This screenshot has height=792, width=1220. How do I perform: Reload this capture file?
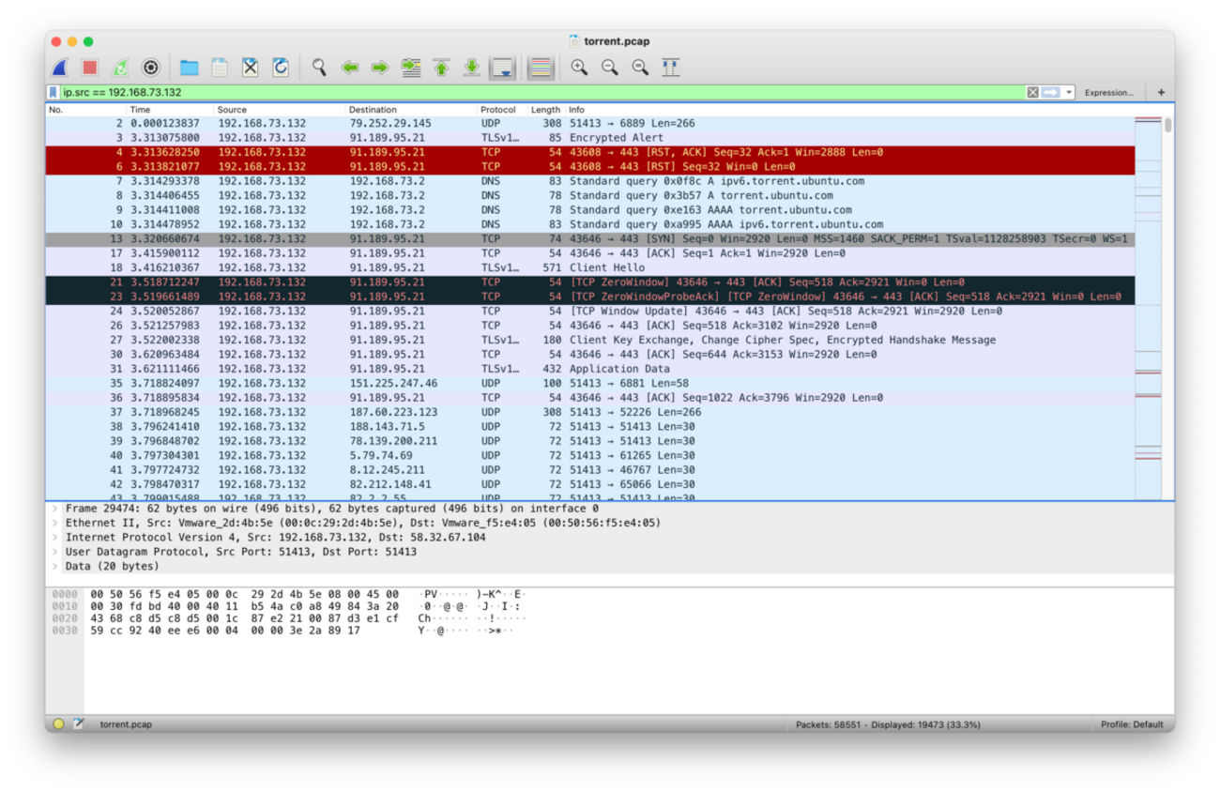[280, 68]
